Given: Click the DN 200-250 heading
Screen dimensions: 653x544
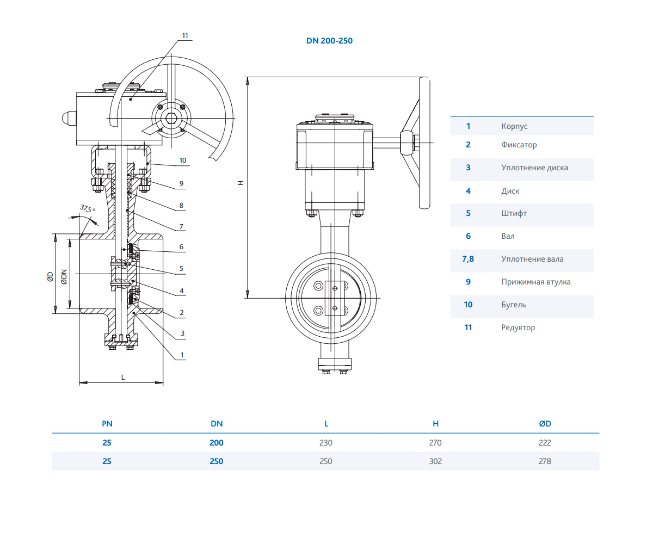Looking at the screenshot, I should (x=329, y=40).
